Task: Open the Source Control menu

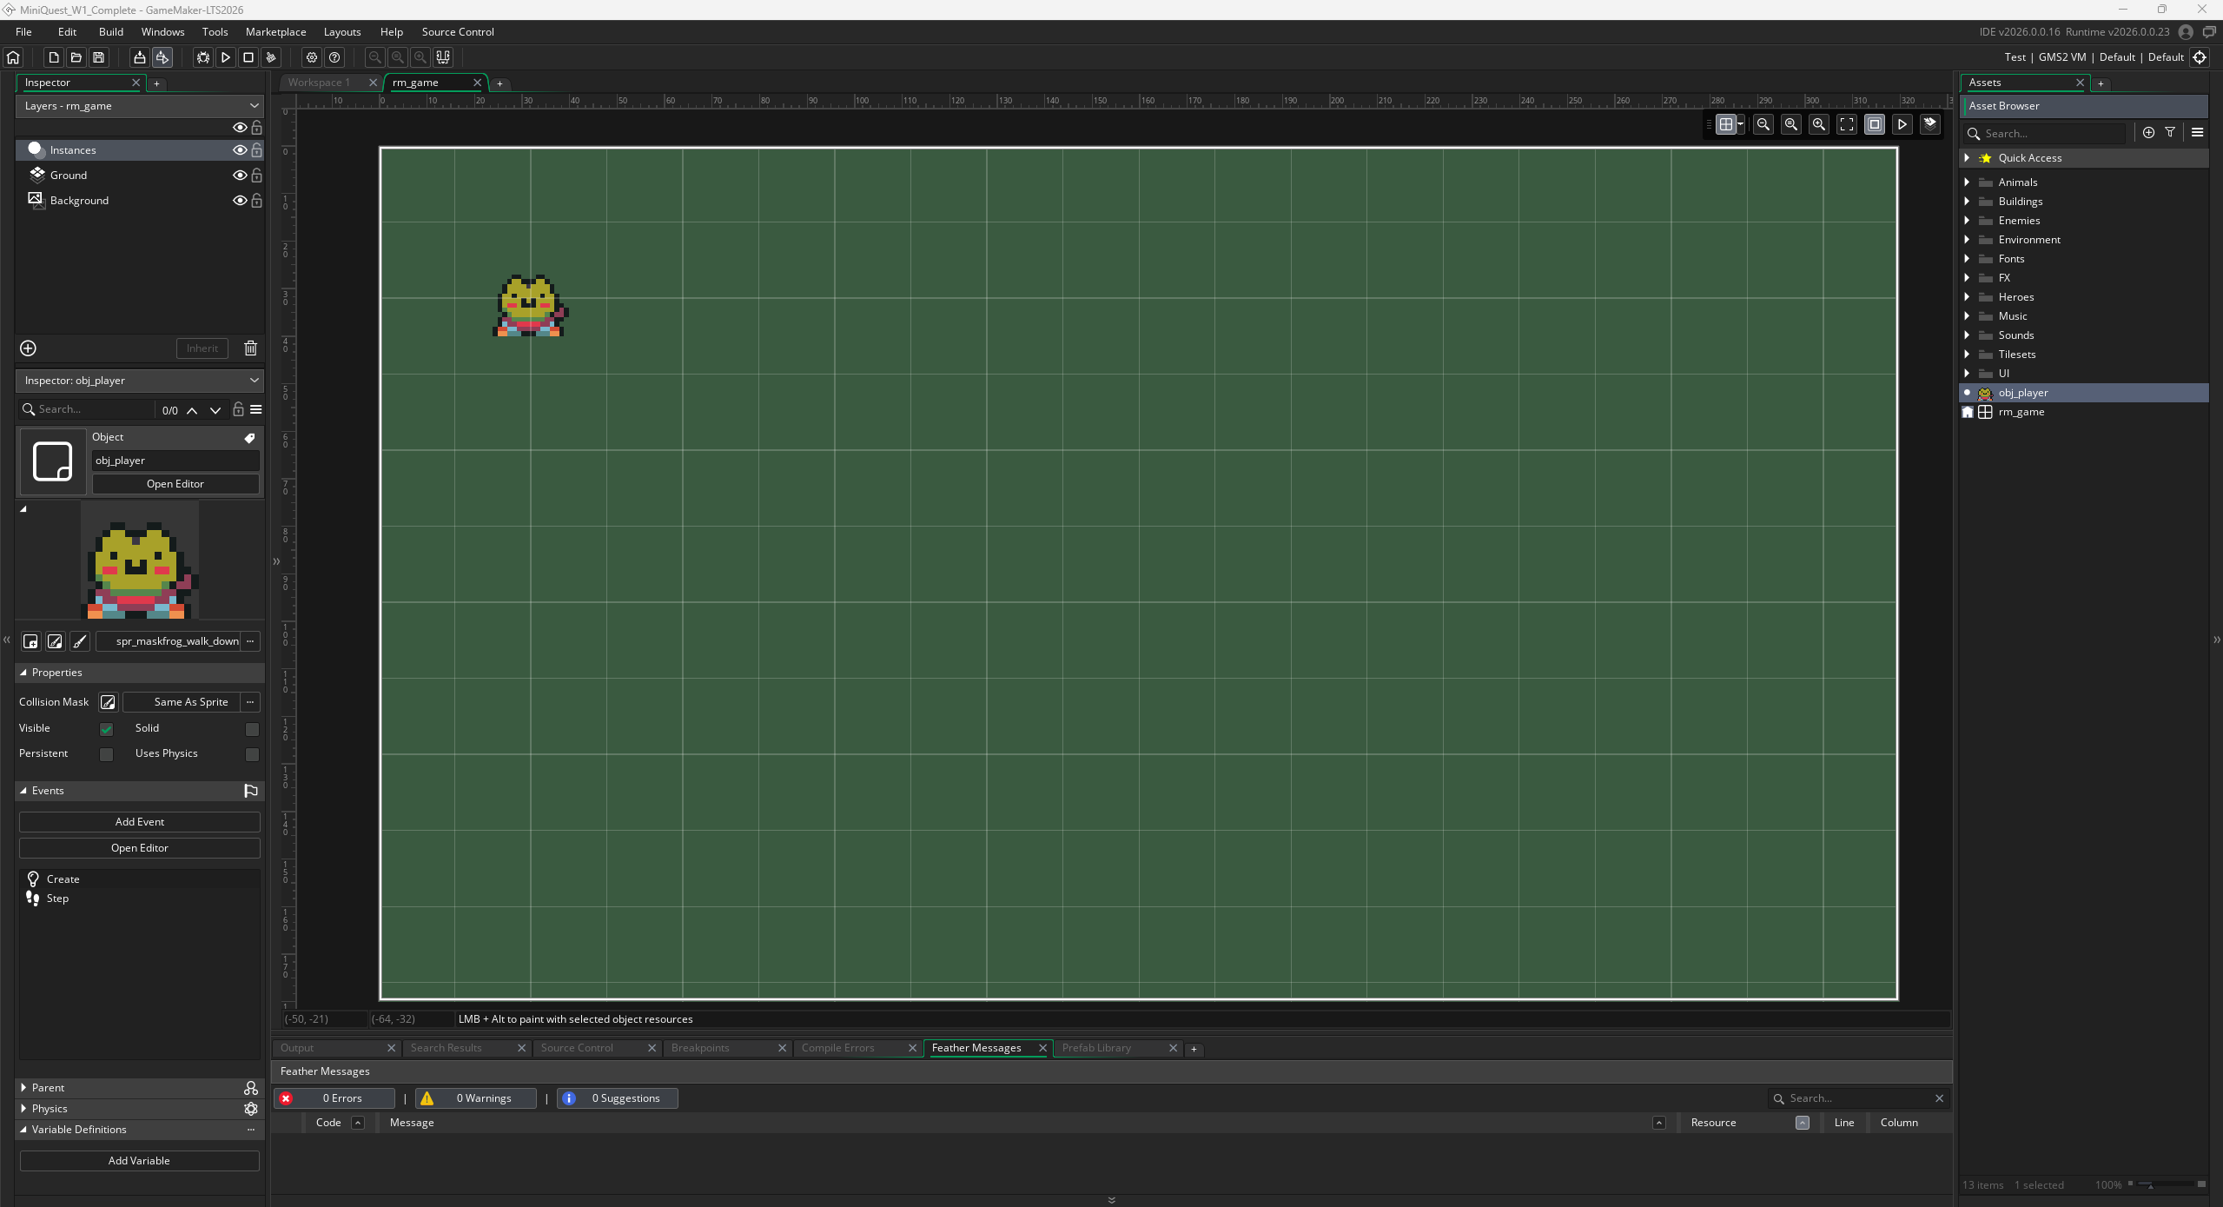Action: tap(458, 32)
